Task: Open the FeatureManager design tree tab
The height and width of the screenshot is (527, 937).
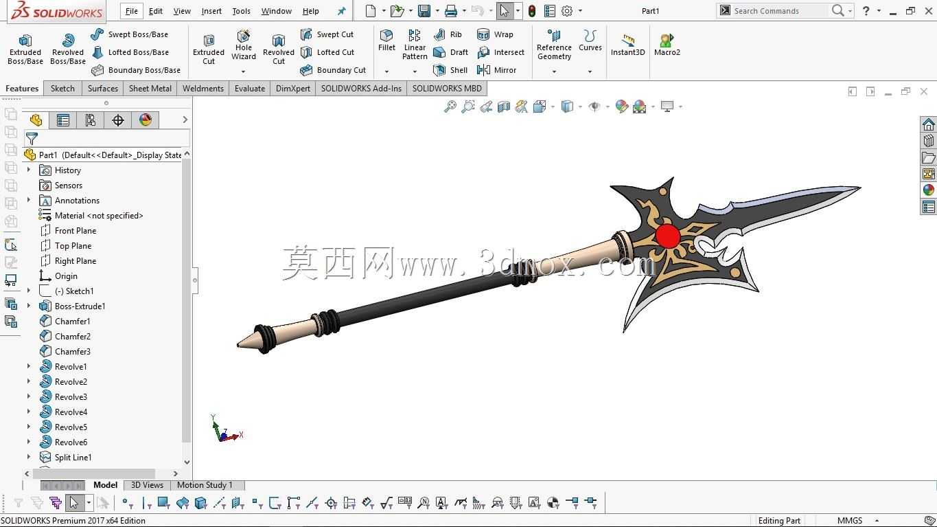Action: point(36,120)
